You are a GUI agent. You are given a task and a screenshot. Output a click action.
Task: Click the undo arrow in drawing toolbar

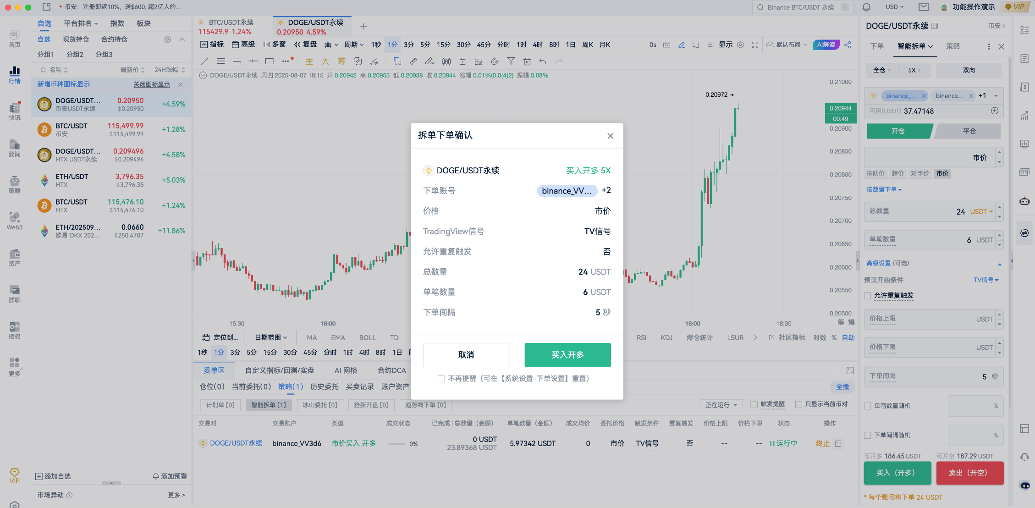click(x=543, y=61)
